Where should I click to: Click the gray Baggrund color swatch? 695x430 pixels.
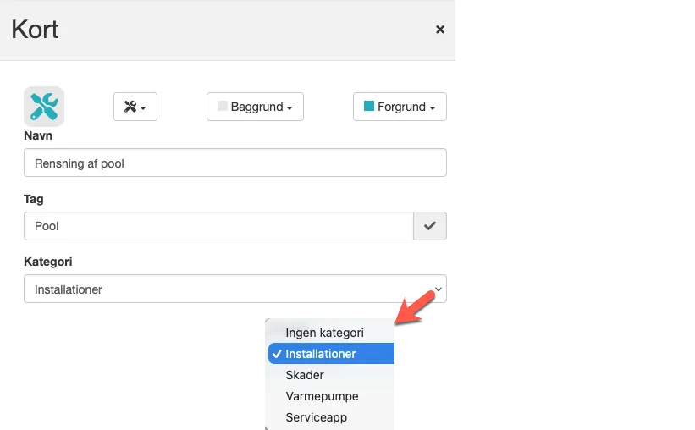(223, 107)
